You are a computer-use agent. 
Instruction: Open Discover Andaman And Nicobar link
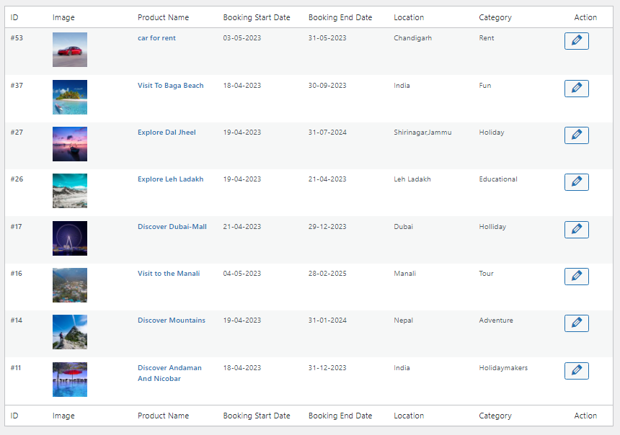(169, 373)
